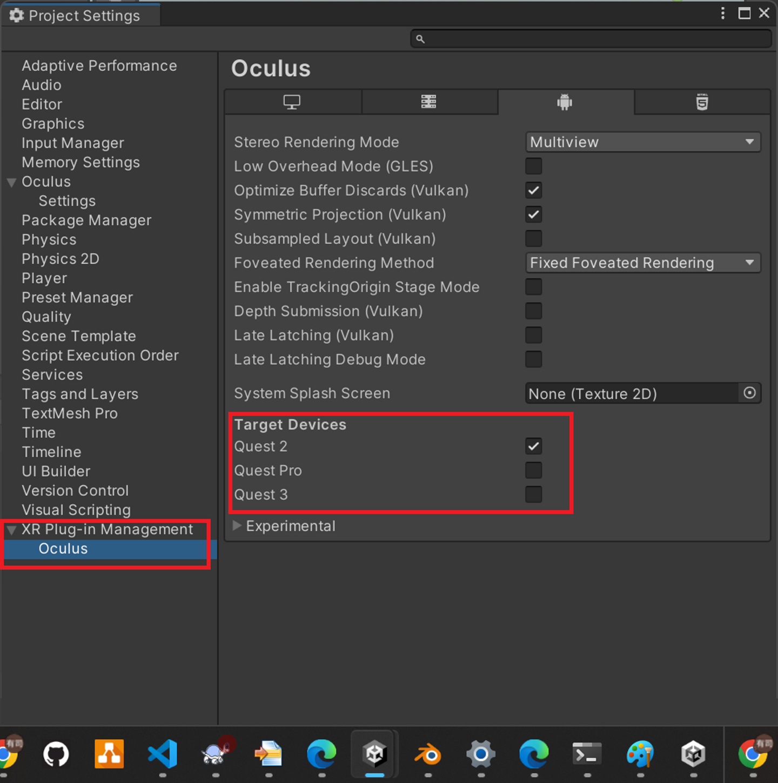Select the Dedicated Server platform tab
Image resolution: width=778 pixels, height=783 pixels.
point(429,102)
